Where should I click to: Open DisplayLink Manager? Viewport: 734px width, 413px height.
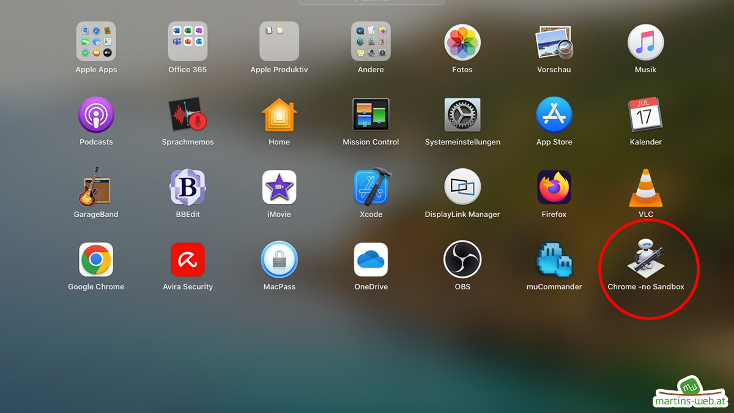[x=462, y=187]
